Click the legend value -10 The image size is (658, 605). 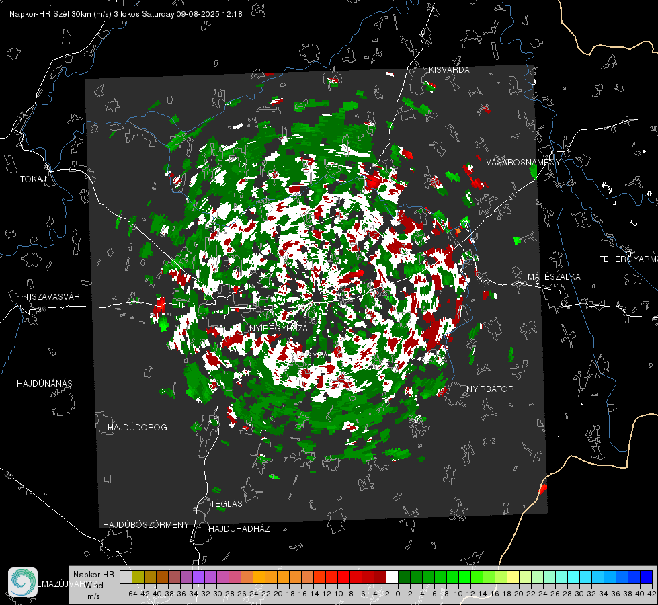click(x=337, y=594)
